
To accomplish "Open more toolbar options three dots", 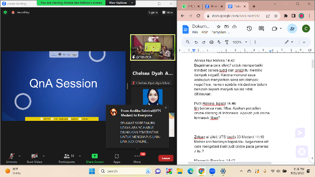I will pyautogui.click(x=255, y=42).
